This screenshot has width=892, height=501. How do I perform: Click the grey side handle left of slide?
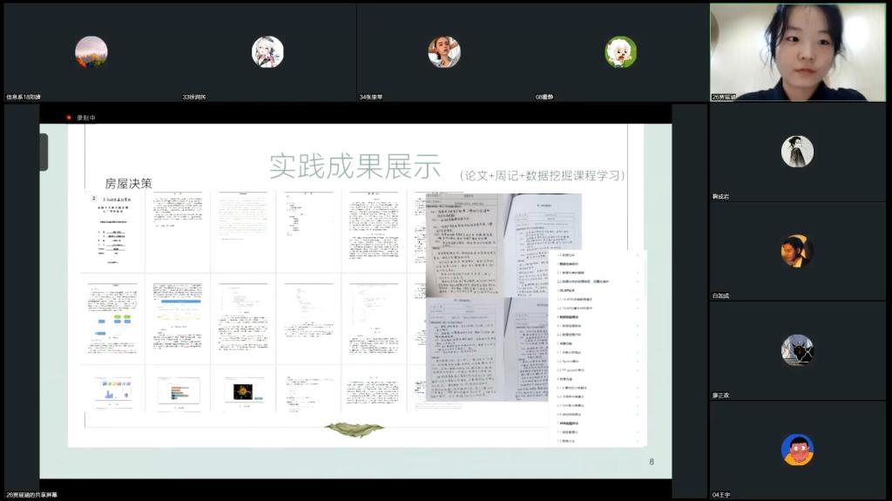(x=44, y=152)
